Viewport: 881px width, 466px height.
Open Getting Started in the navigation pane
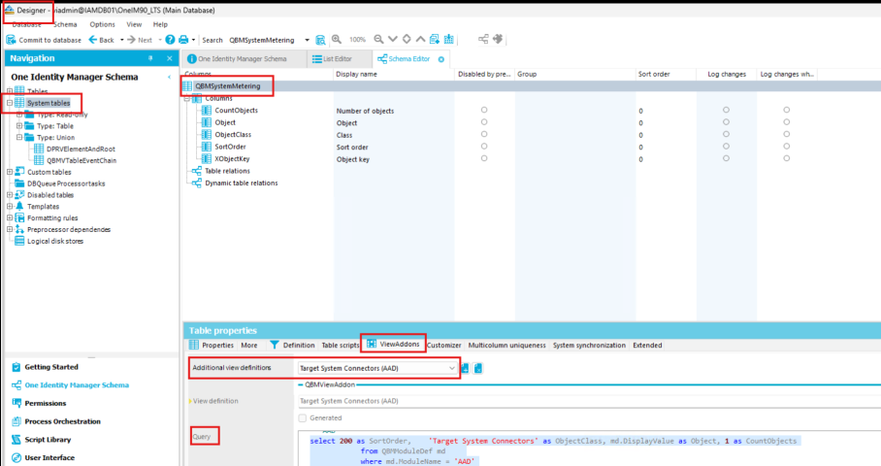(x=51, y=367)
